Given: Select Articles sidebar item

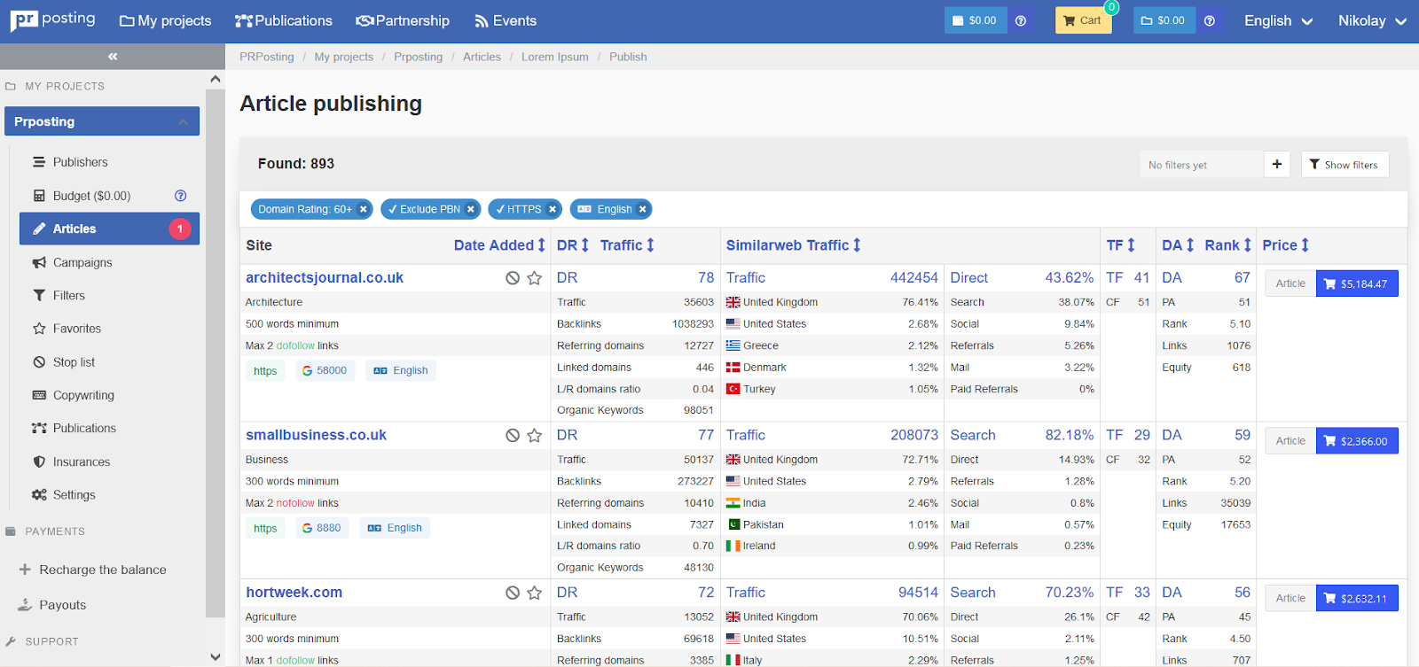Looking at the screenshot, I should point(109,229).
